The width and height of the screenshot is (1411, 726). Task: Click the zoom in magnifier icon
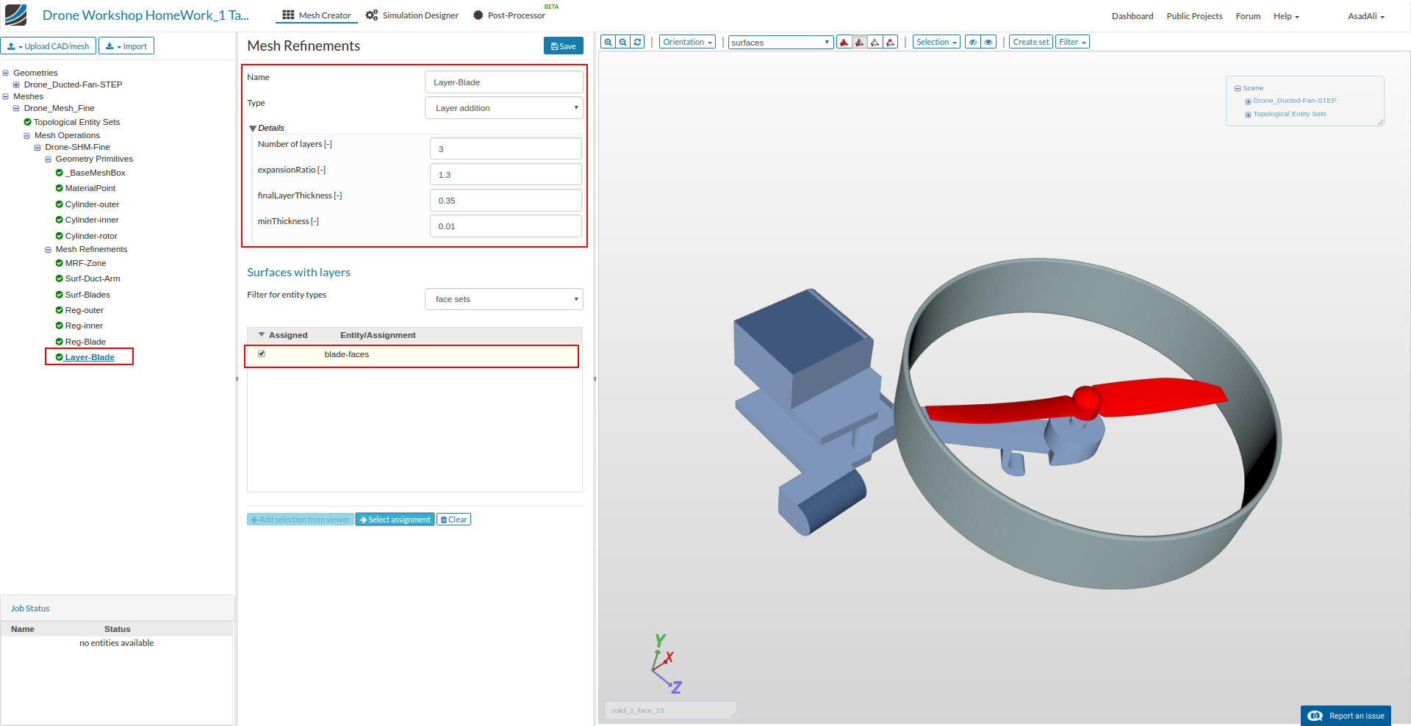[608, 43]
